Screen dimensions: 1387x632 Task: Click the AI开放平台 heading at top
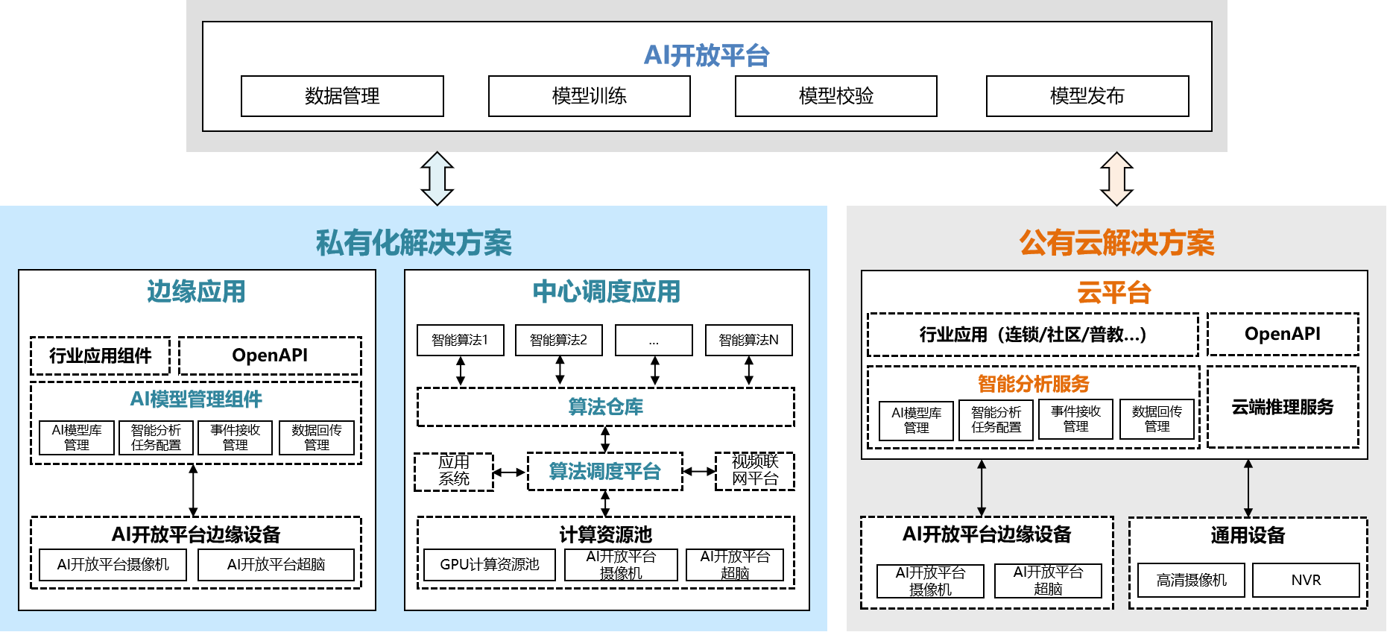tap(707, 55)
